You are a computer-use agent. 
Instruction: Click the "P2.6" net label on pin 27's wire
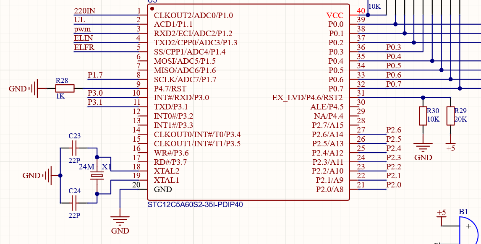[394, 130]
